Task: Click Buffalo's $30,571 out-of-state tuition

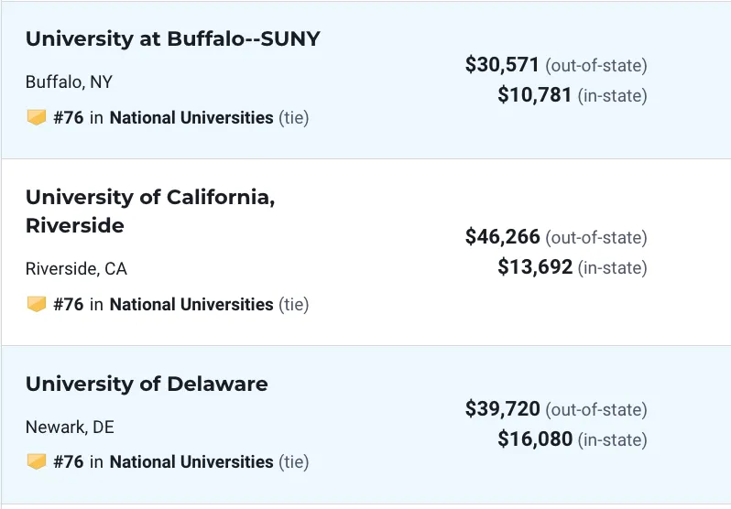Action: [502, 64]
